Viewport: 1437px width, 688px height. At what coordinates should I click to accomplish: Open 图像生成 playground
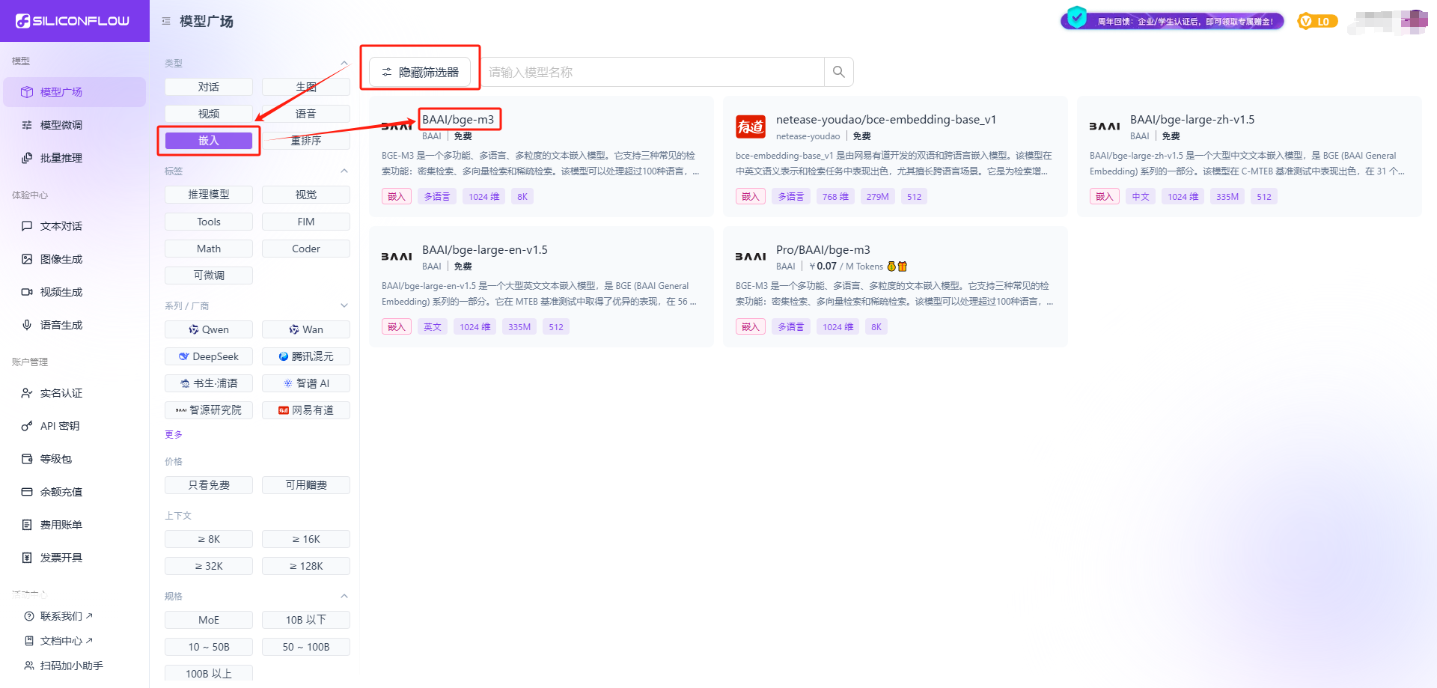click(x=74, y=259)
